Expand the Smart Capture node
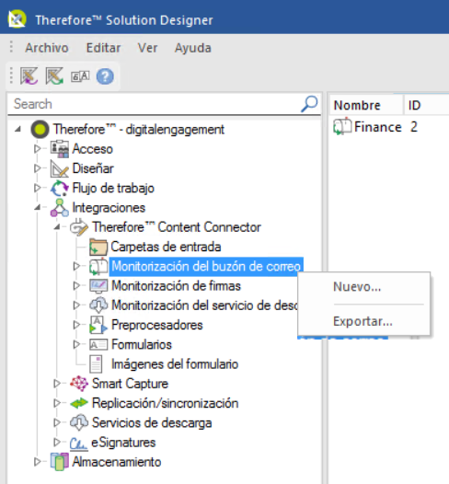The height and width of the screenshot is (484, 449). [x=57, y=384]
